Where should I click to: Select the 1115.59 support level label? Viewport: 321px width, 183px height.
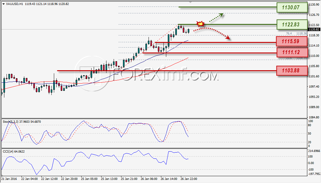coord(292,41)
